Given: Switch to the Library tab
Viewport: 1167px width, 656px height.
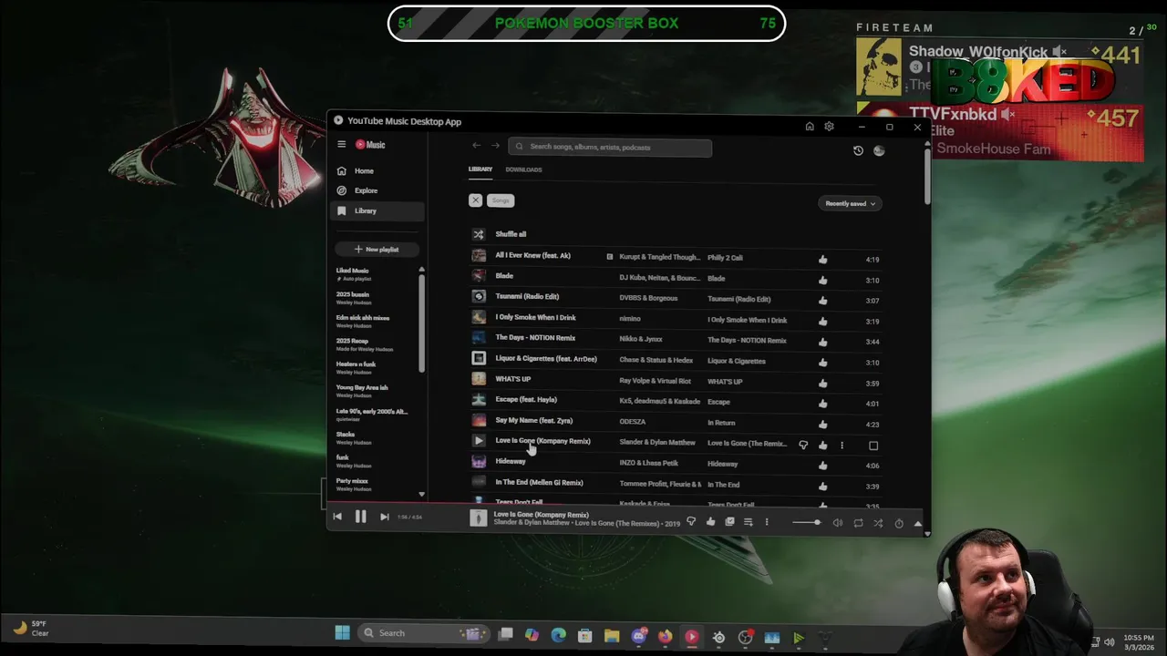Looking at the screenshot, I should coord(480,169).
